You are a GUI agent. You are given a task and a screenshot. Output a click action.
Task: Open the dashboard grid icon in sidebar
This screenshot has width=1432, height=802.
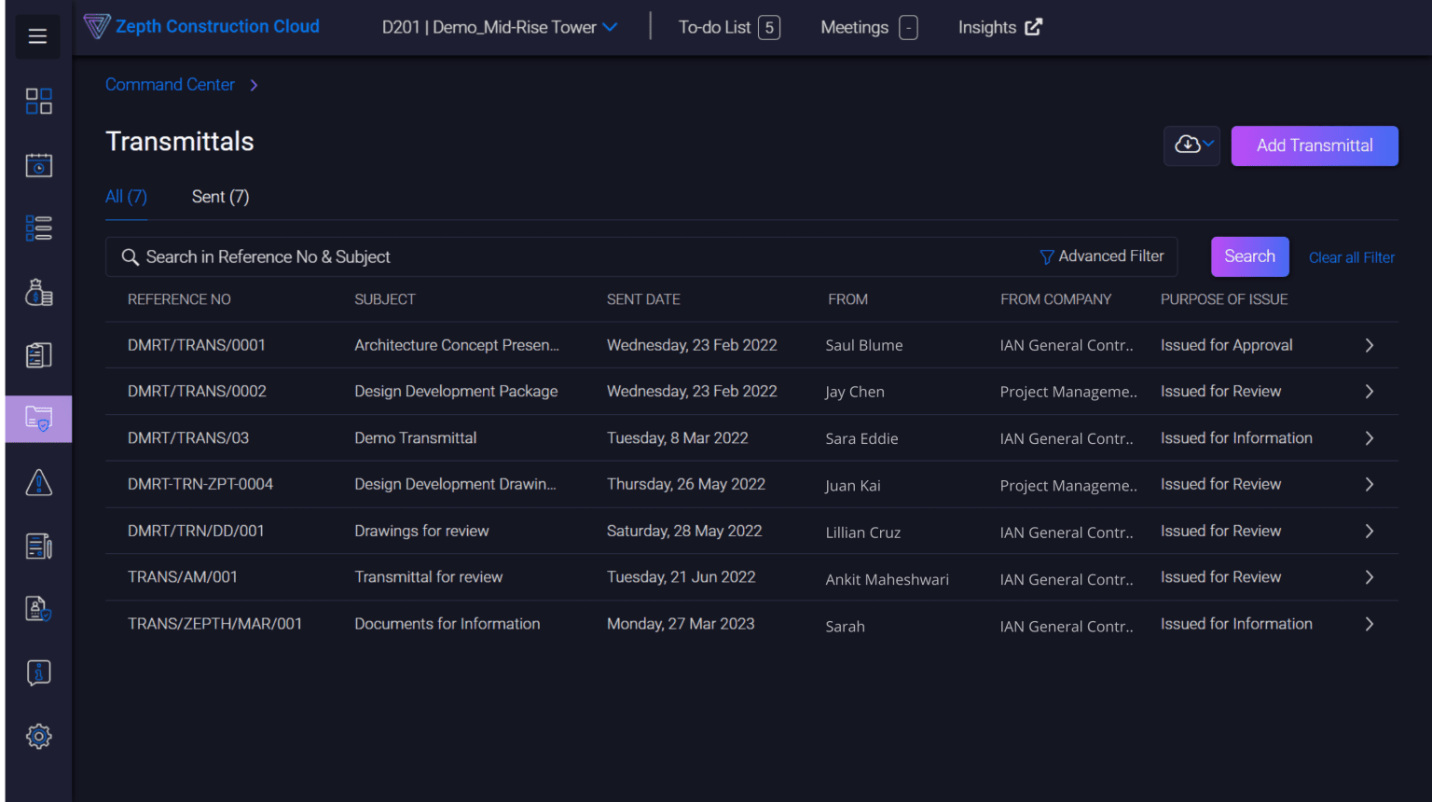[38, 101]
